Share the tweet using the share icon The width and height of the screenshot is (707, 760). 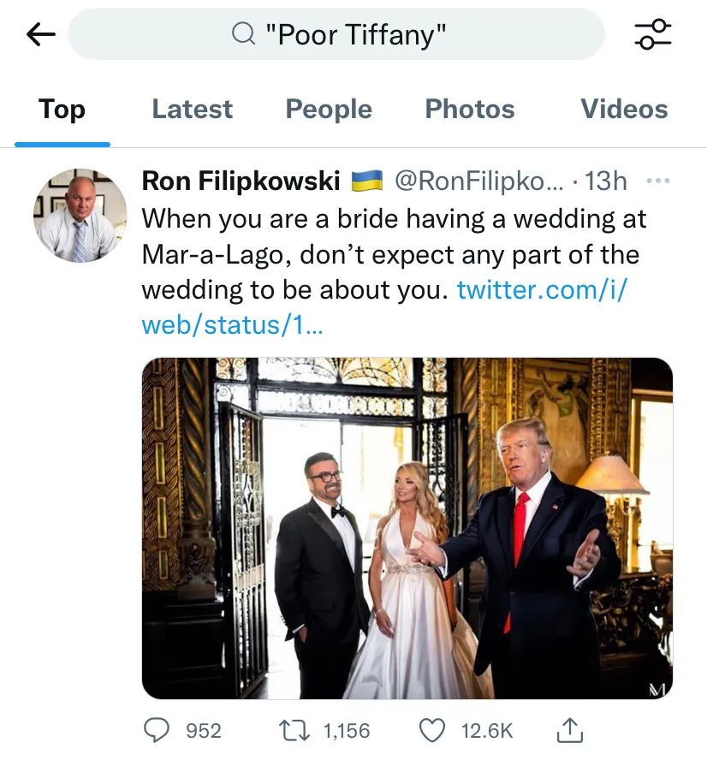coord(570,730)
